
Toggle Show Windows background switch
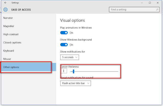(64, 45)
